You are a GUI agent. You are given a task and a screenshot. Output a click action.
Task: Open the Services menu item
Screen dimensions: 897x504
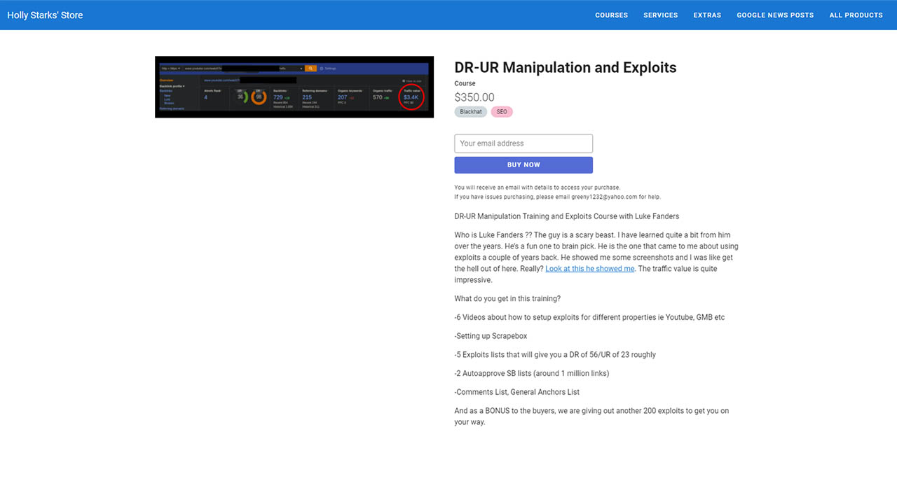coord(660,15)
